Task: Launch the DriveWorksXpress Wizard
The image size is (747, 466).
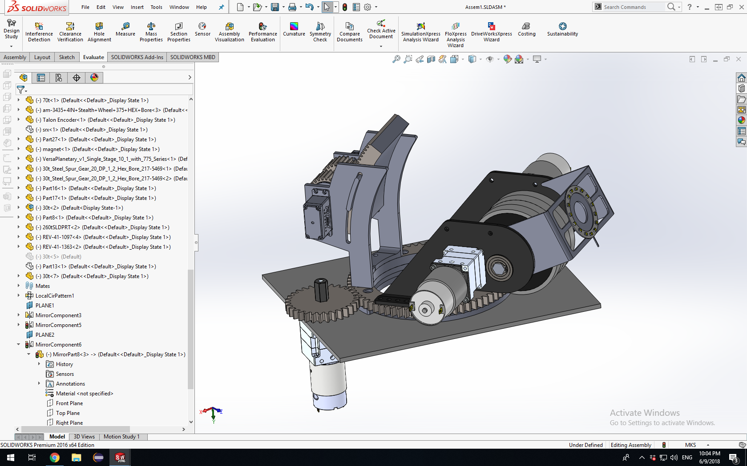Action: pos(492,32)
